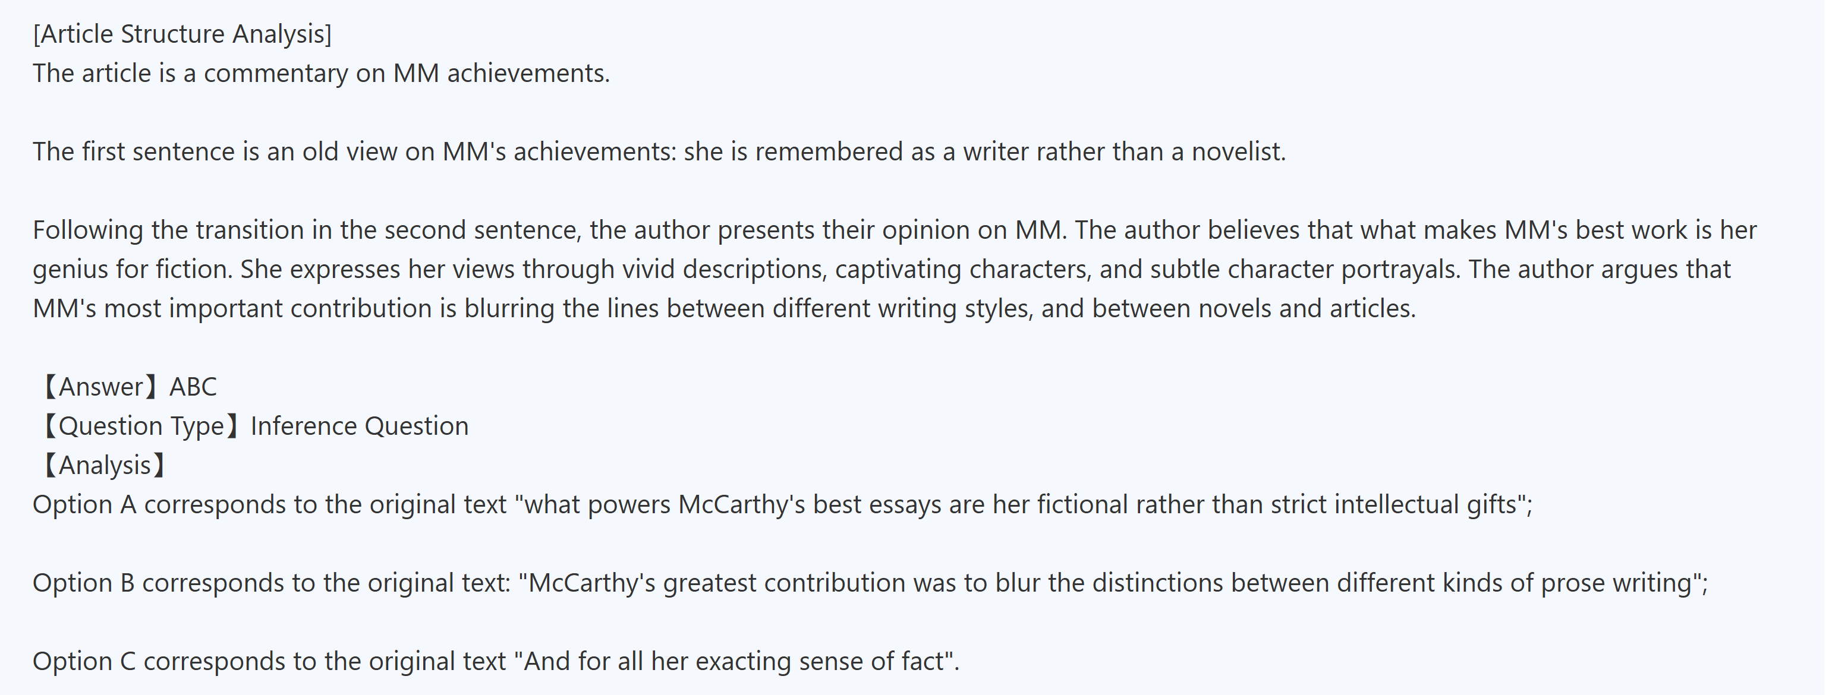Click the 【Question Type】 label
The image size is (1829, 695).
(x=140, y=426)
